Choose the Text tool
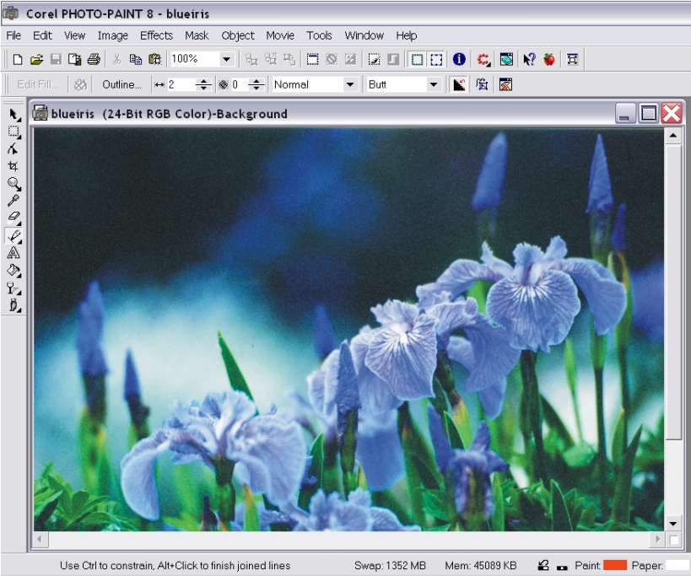Image resolution: width=691 pixels, height=576 pixels. coord(13,253)
